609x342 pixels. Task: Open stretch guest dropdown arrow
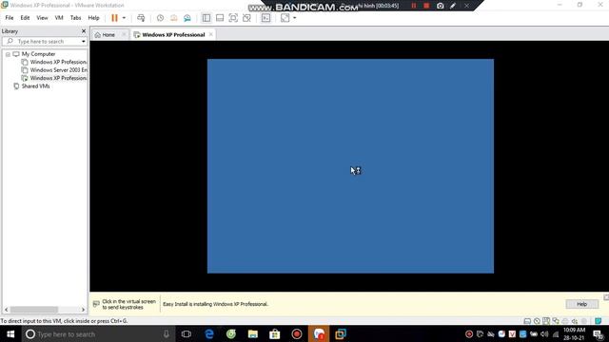coord(294,18)
